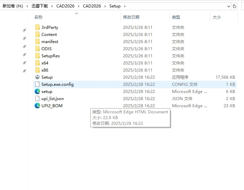This screenshot has height=190, width=244.
Task: Select the SetupRes folder name
Action: tap(51, 56)
